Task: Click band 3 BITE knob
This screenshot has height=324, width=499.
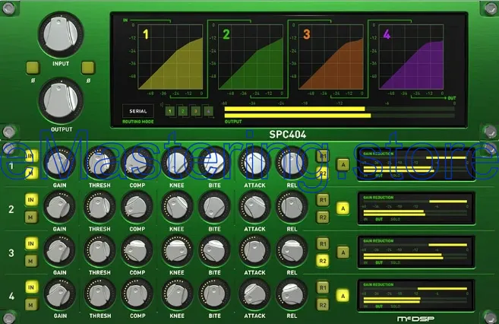Action: pyautogui.click(x=214, y=251)
